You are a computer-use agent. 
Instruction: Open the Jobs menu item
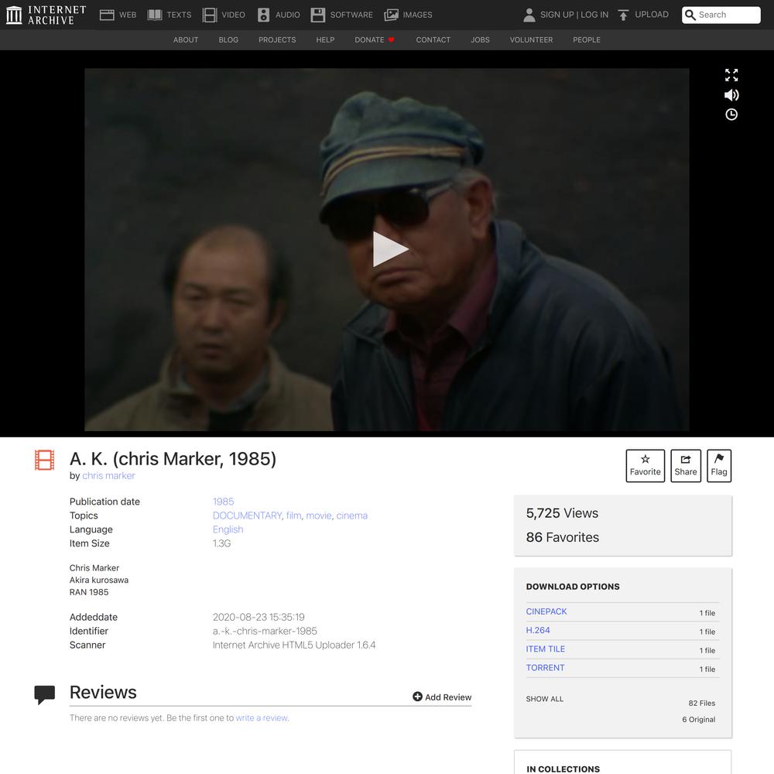click(x=481, y=40)
